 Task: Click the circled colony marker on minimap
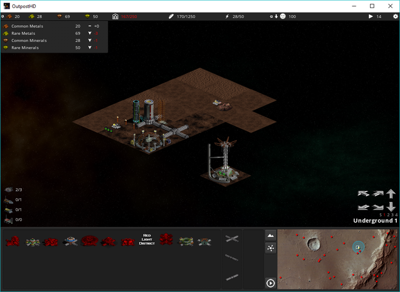pos(358,247)
